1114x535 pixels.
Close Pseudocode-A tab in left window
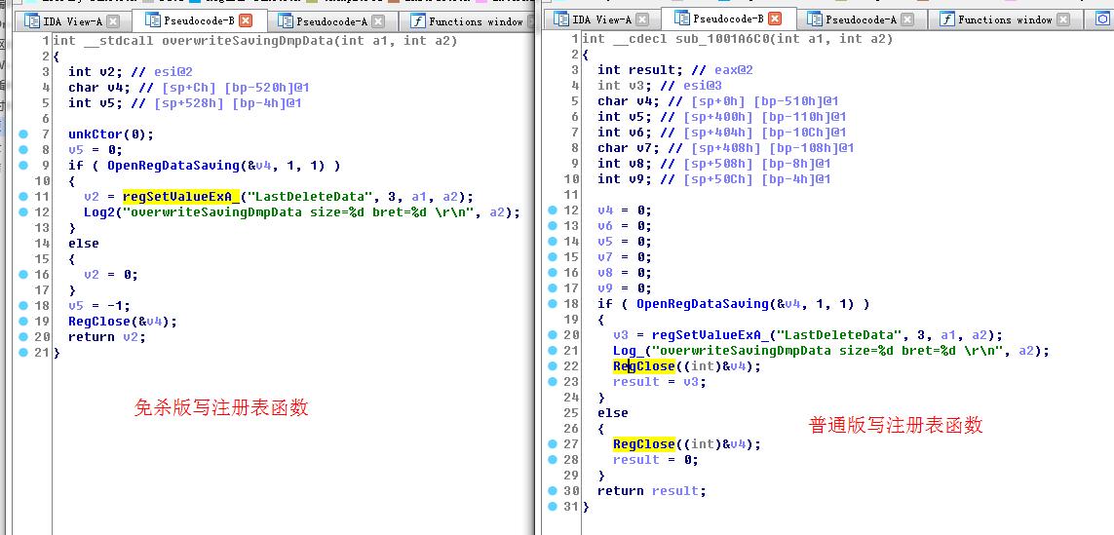[x=378, y=21]
